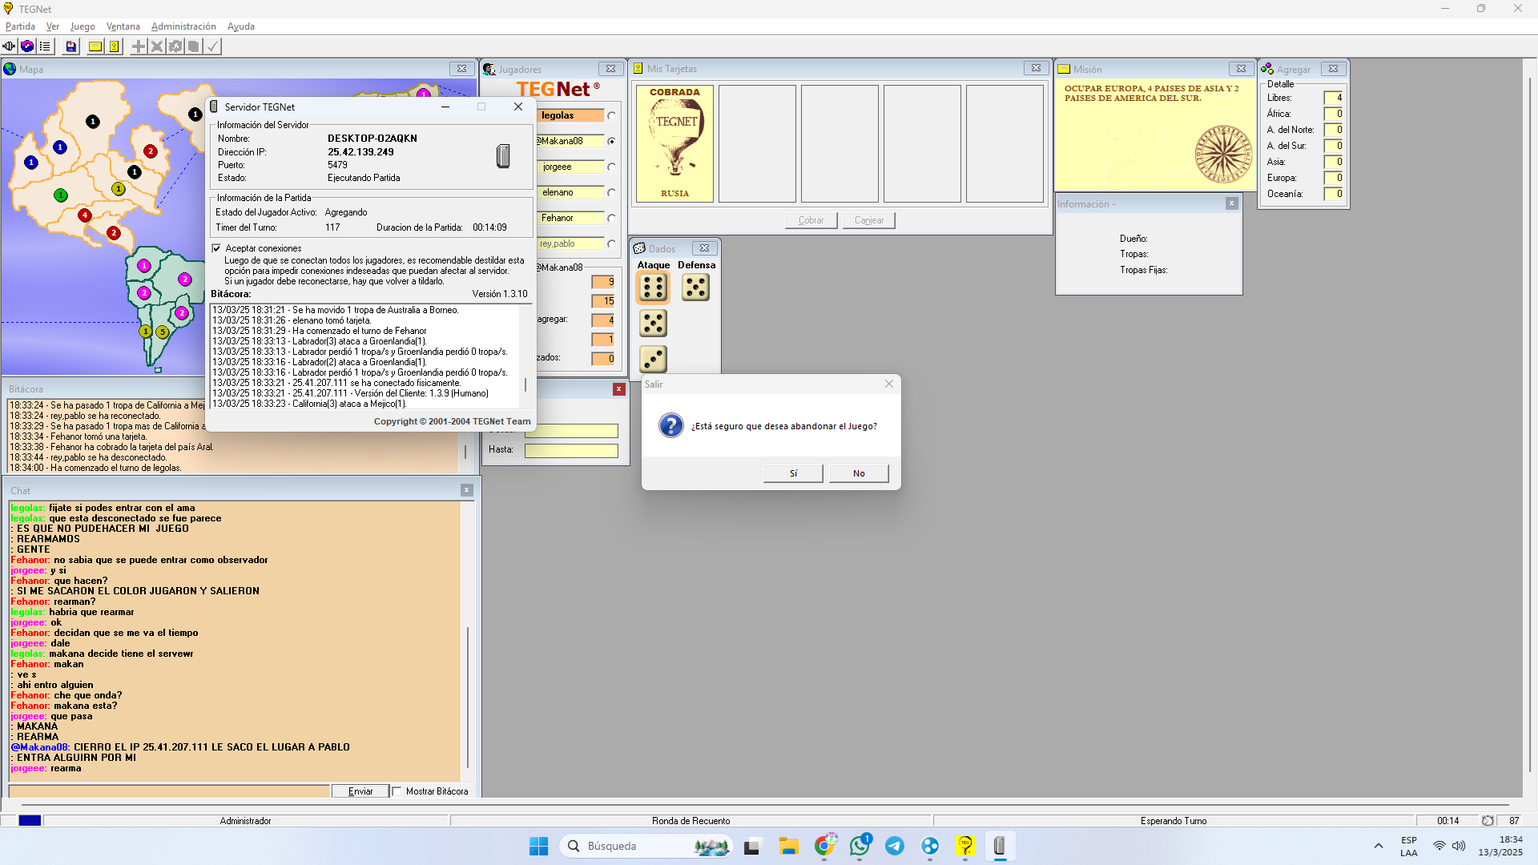Open TEGNet server app in taskbar
This screenshot has width=1538, height=865.
[x=1000, y=846]
